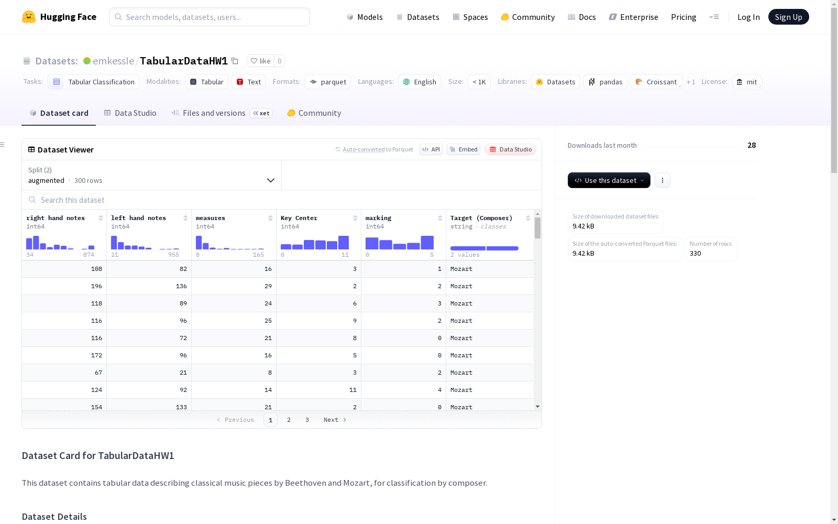Go to the Next page of rows
This screenshot has height=524, width=838.
tap(335, 420)
